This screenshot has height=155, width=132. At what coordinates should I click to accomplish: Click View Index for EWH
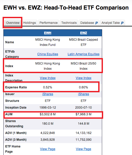(48, 78)
